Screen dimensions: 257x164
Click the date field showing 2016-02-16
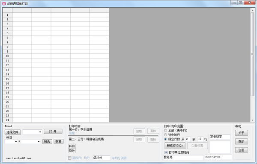(218, 157)
